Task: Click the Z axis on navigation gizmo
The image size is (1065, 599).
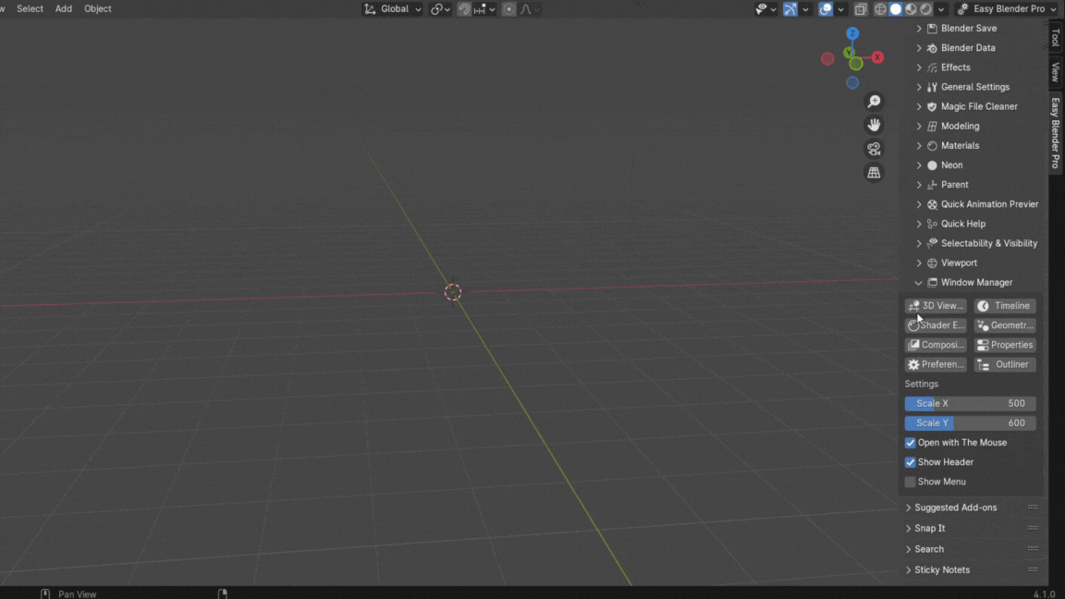Action: (852, 33)
